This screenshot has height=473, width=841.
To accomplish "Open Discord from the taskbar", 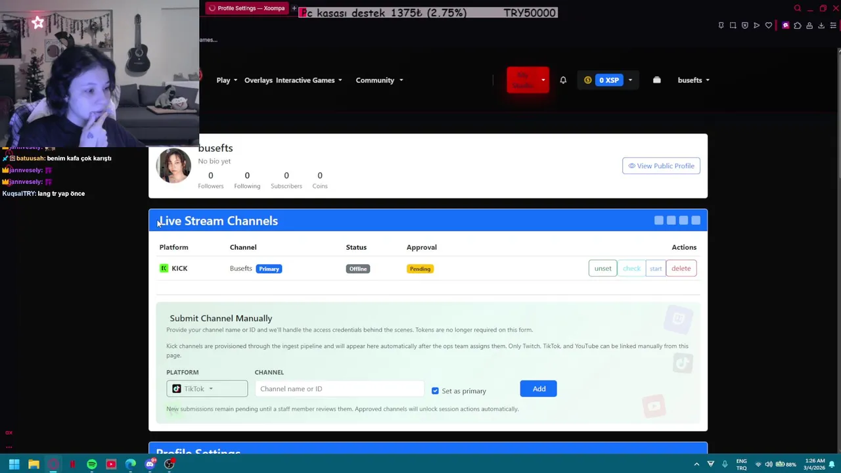I will [x=150, y=464].
